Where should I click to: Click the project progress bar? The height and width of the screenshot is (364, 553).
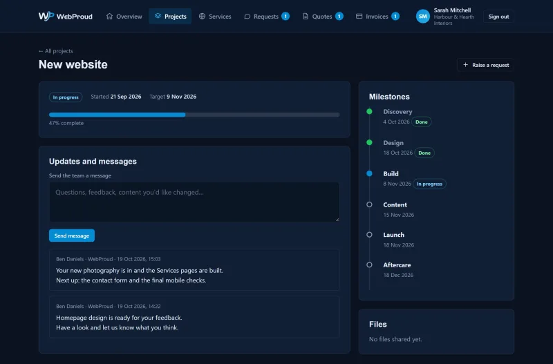pyautogui.click(x=194, y=115)
